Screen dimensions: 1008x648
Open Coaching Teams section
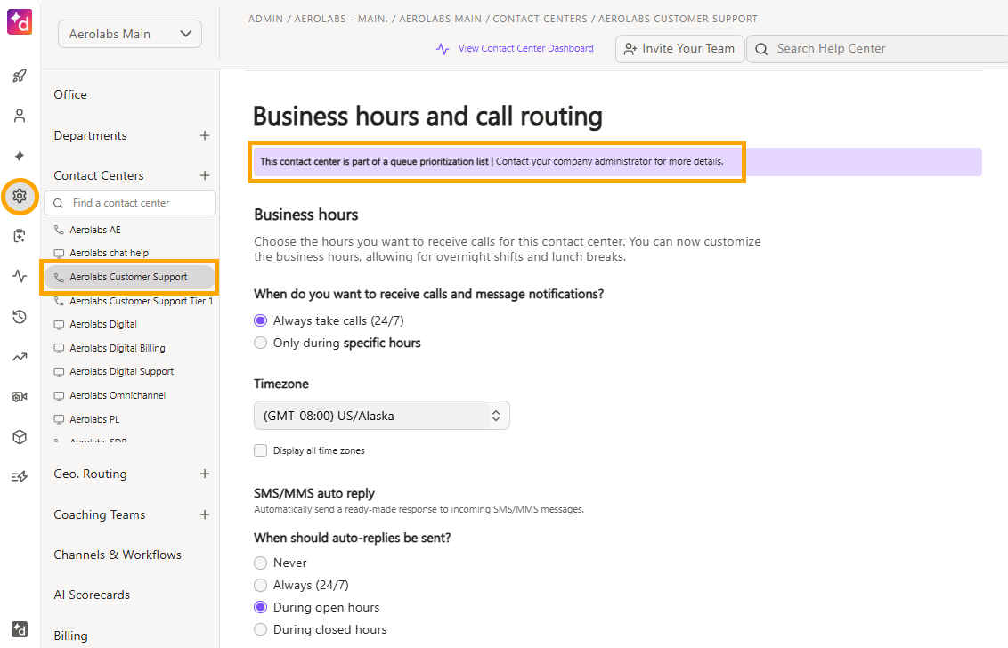point(99,514)
